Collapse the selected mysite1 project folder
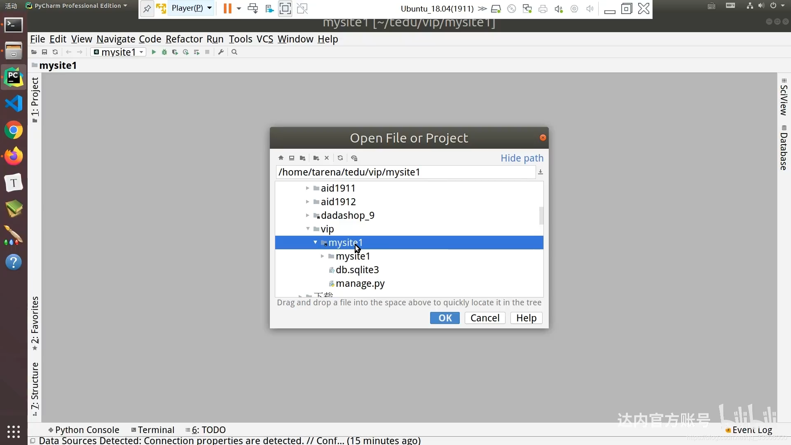Screen dimensions: 791x445 pos(315,242)
